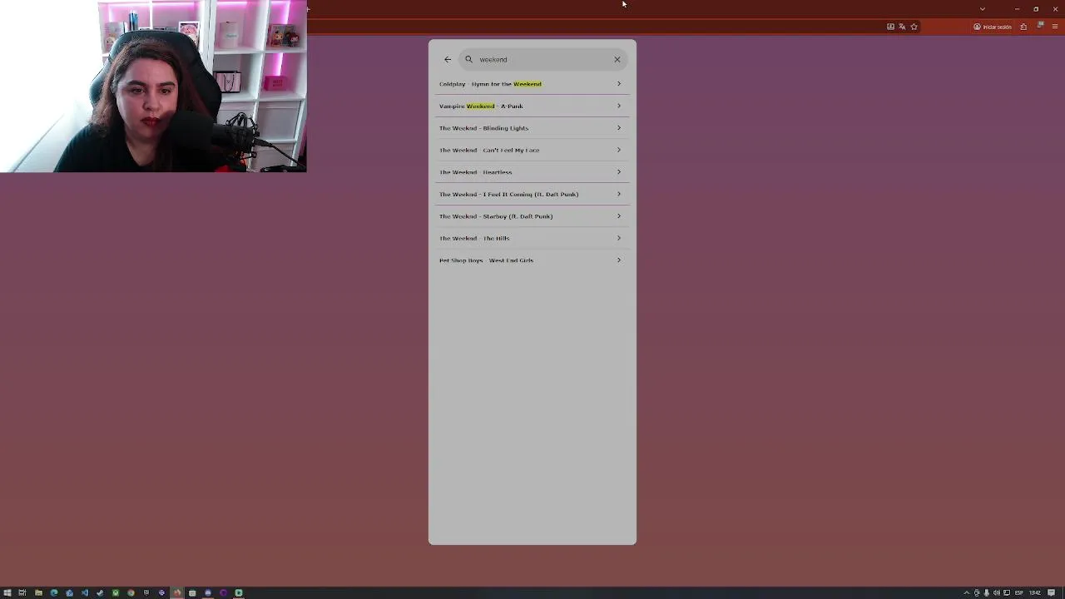
Task: Launch Microsoft Edge from the taskbar
Action: click(54, 593)
